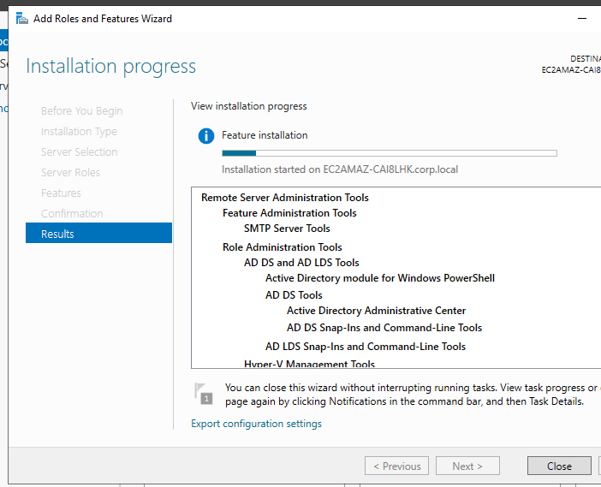Click the Installation started on EC2AMAZ status text
The width and height of the screenshot is (601, 487).
(x=340, y=169)
